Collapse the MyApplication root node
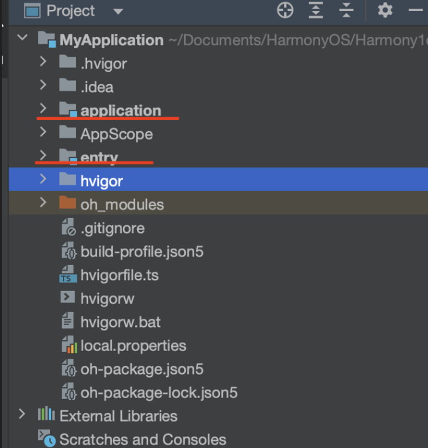The image size is (428, 448). [x=22, y=38]
